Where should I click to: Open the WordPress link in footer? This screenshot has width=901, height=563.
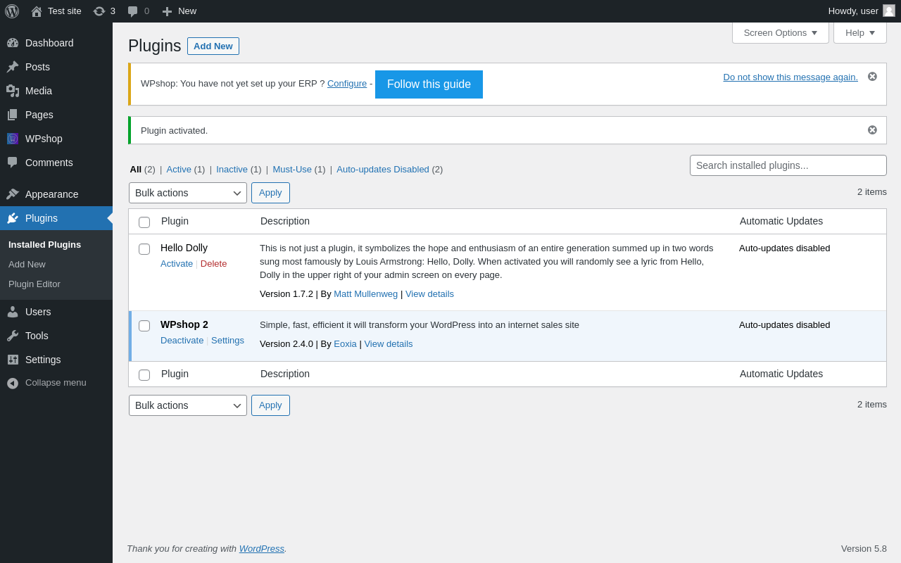click(262, 549)
